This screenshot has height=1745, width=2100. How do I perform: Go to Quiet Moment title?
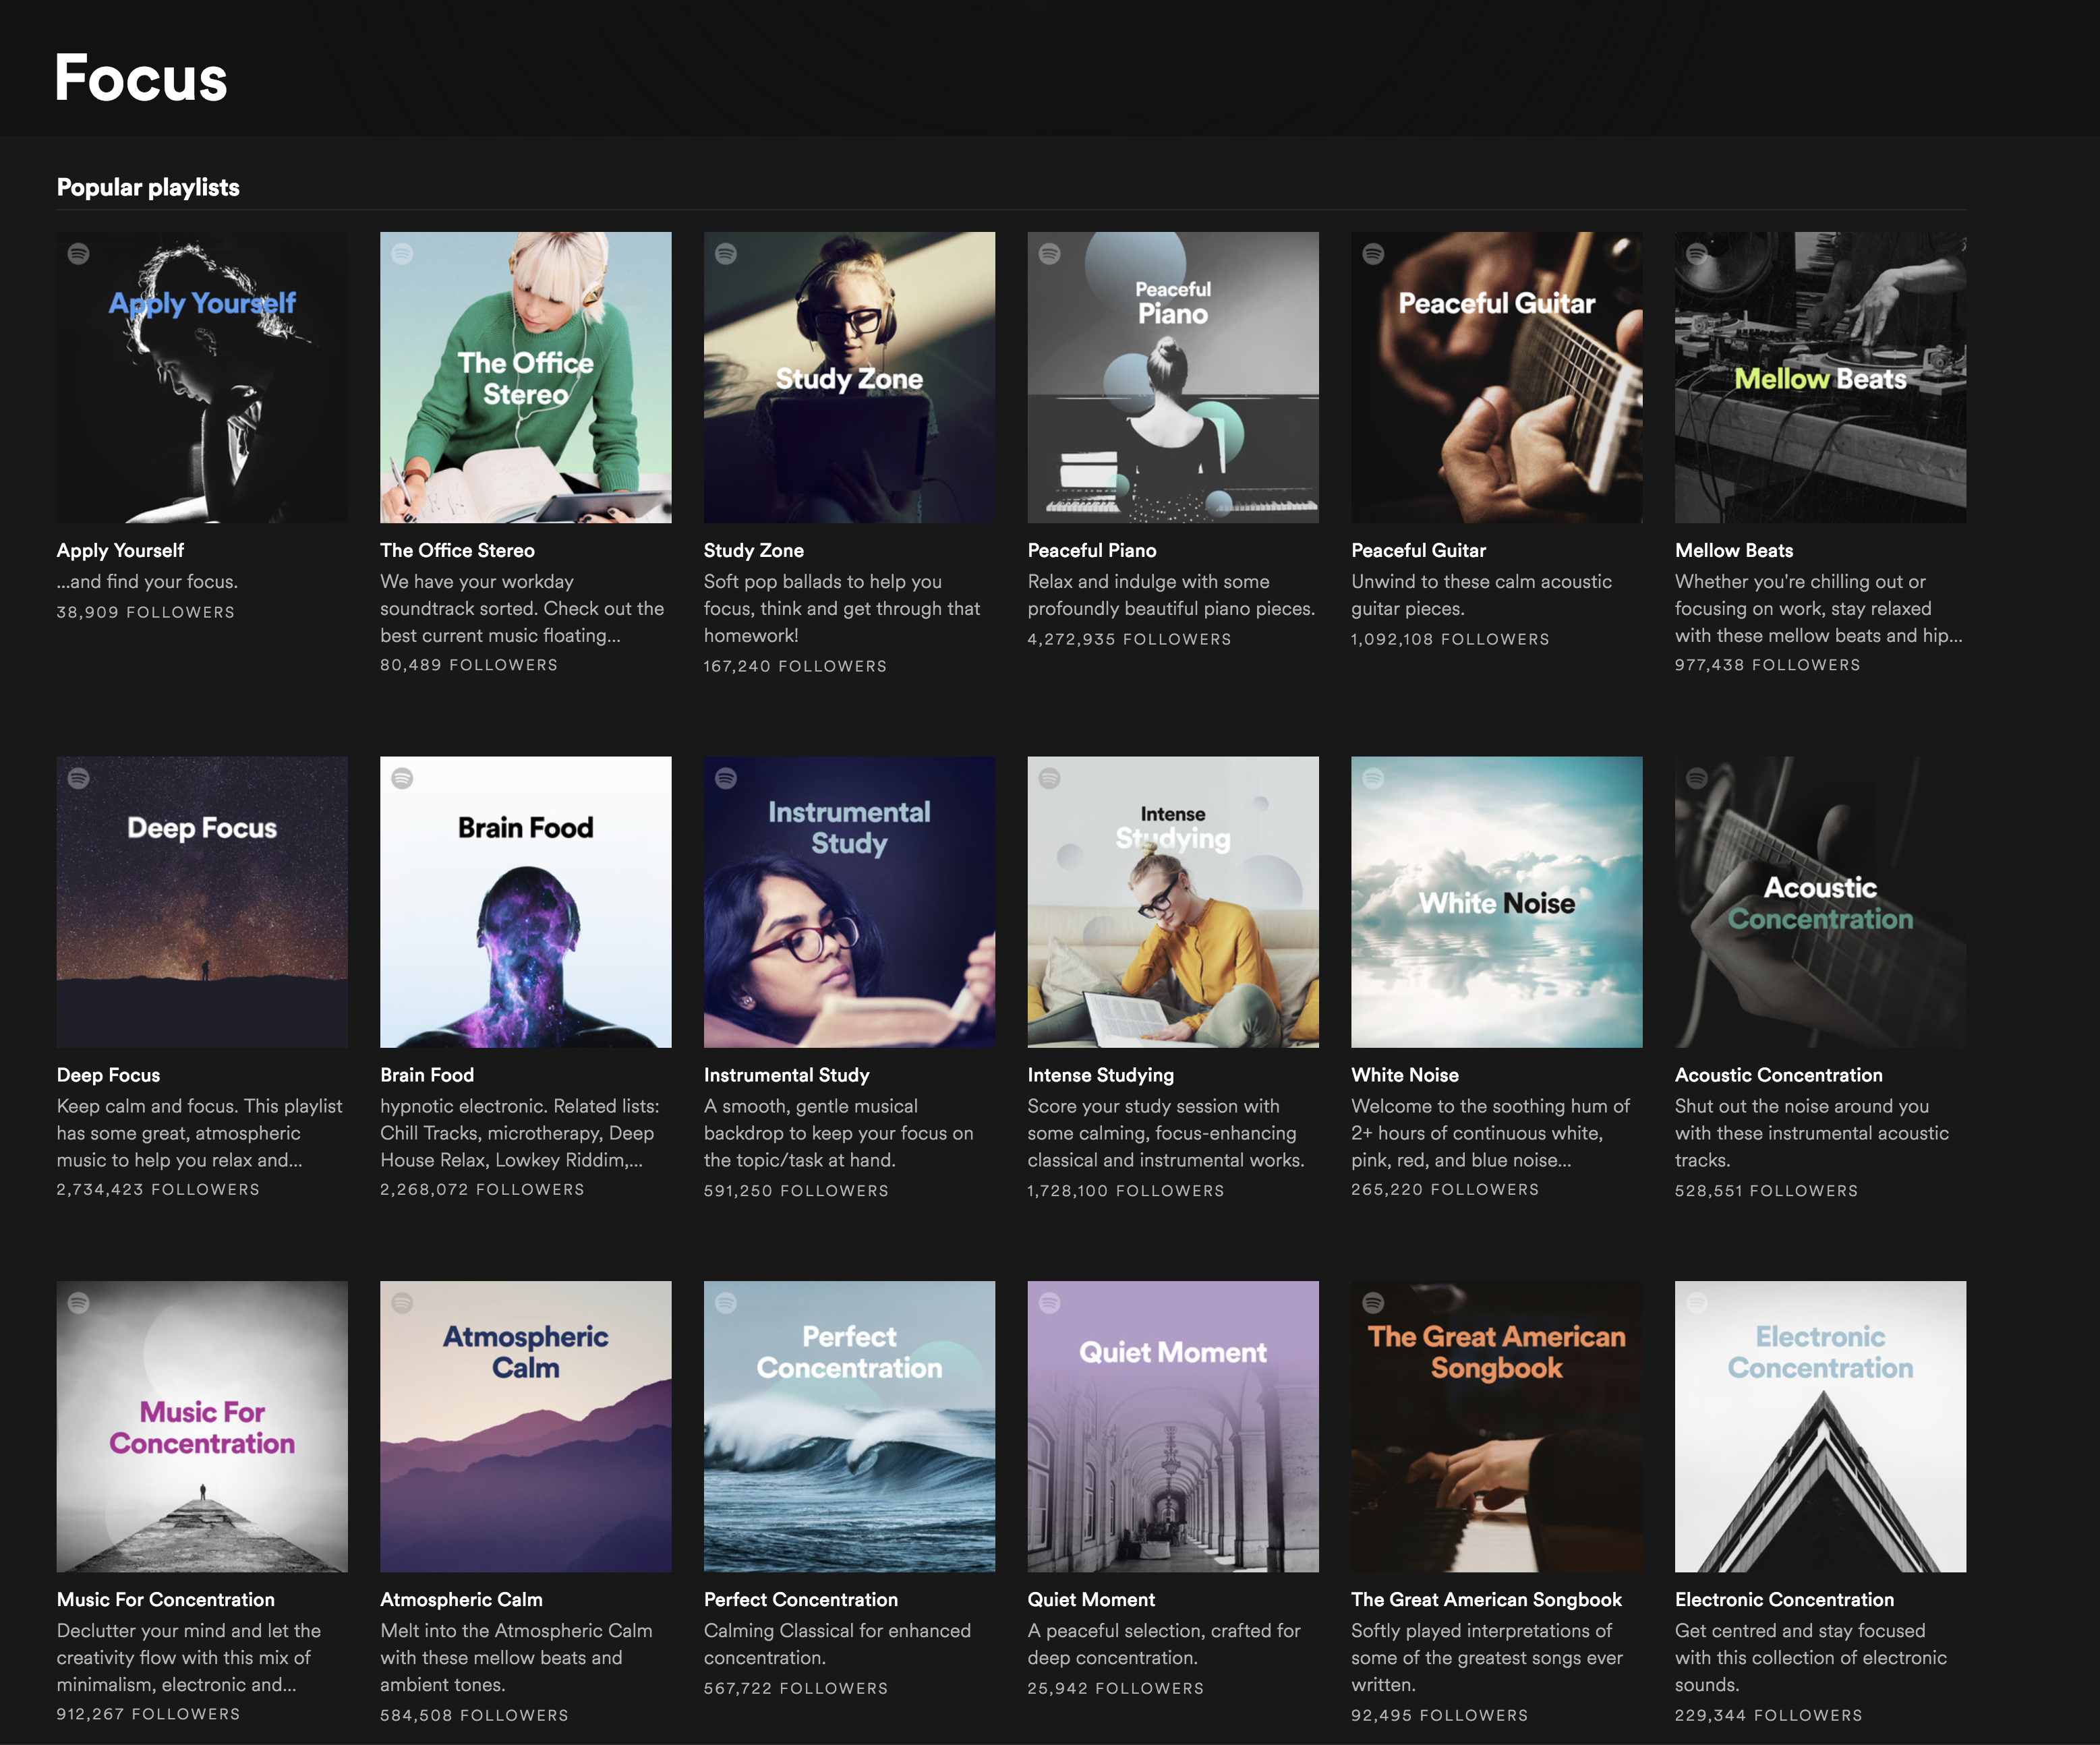click(1091, 1599)
